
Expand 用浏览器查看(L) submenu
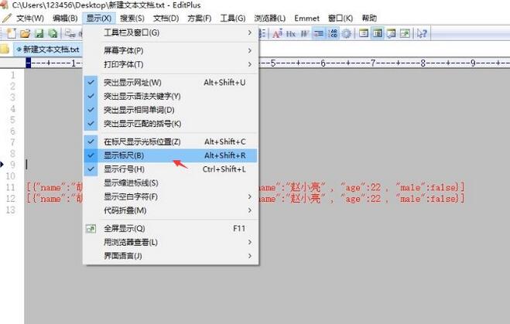(171, 242)
